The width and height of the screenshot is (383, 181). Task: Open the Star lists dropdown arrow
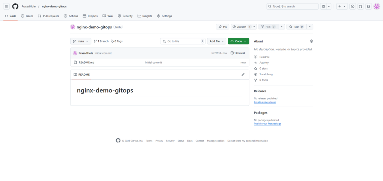pos(310,27)
